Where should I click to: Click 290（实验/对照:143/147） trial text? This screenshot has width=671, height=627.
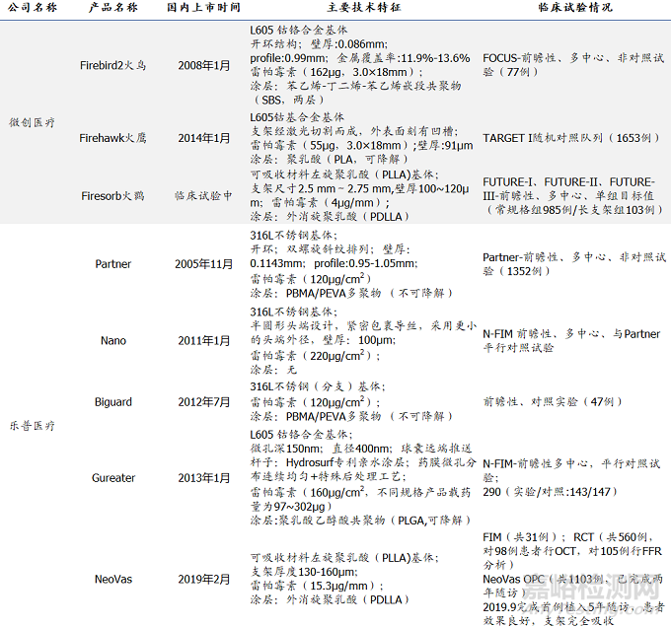click(x=551, y=492)
